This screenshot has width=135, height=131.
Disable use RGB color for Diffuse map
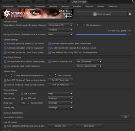coord(22,94)
